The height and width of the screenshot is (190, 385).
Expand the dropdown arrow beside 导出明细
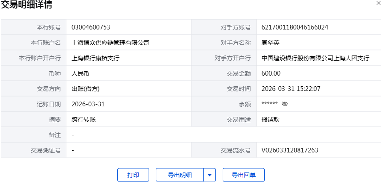[x=209, y=175]
